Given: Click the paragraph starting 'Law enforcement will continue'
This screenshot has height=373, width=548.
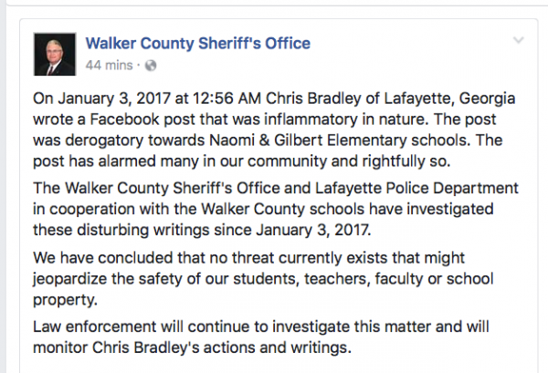Looking at the screenshot, I should click(260, 337).
